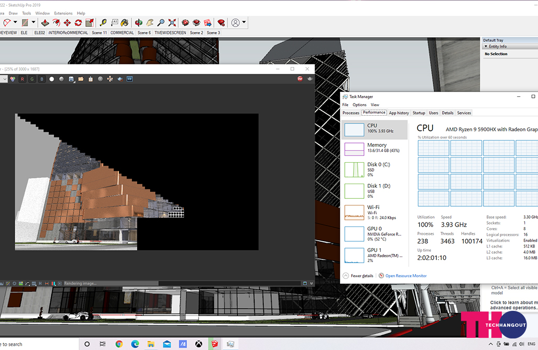Image resolution: width=538 pixels, height=350 pixels.
Task: Switch to the ELE02 scene tab
Action: 39,32
